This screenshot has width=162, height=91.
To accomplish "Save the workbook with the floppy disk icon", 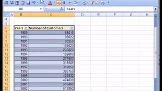I will (28, 3).
